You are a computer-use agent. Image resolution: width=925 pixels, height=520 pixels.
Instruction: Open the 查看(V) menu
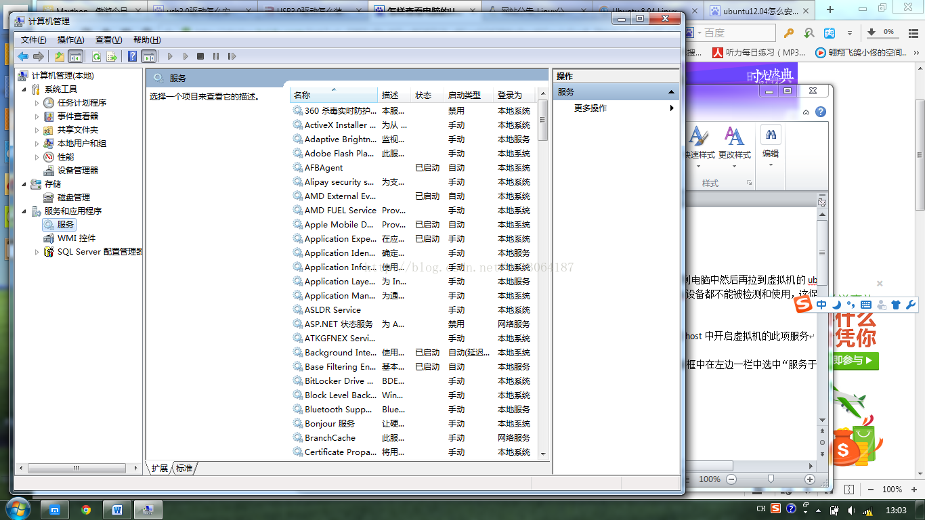109,40
